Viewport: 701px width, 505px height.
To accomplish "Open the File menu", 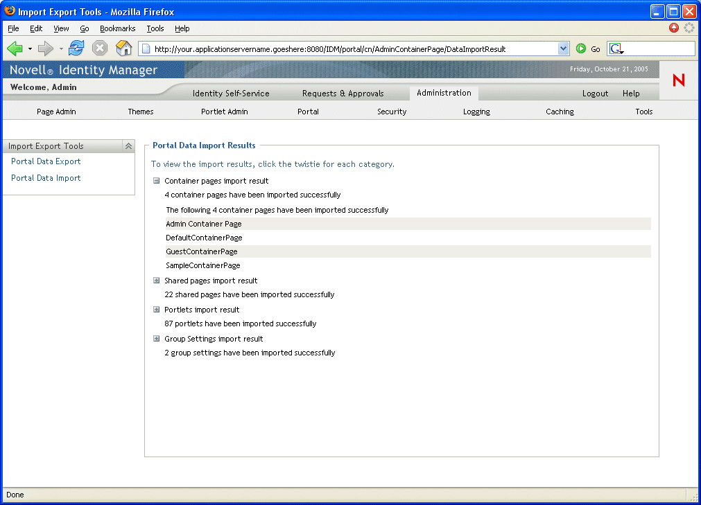I will (x=13, y=28).
